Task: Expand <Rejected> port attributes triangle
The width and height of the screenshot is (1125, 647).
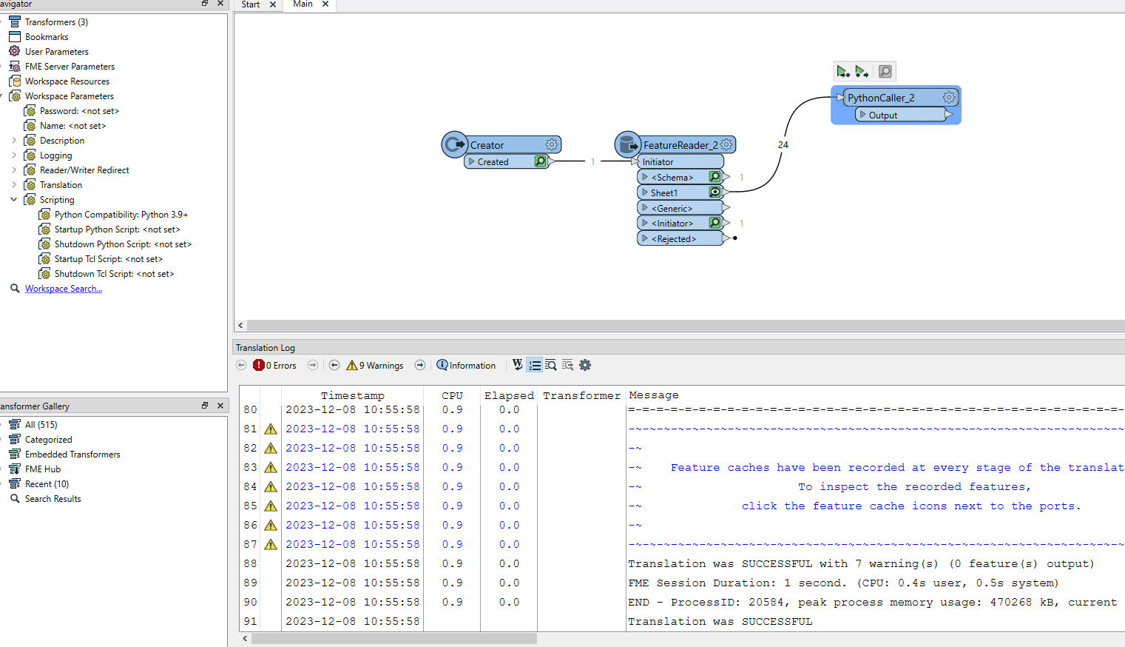Action: [645, 238]
